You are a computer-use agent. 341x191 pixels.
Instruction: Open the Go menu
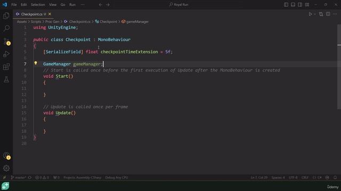[63, 5]
